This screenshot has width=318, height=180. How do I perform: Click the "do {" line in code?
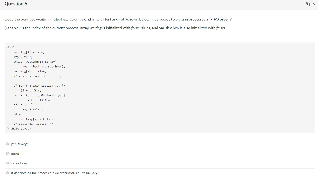coord(10,47)
